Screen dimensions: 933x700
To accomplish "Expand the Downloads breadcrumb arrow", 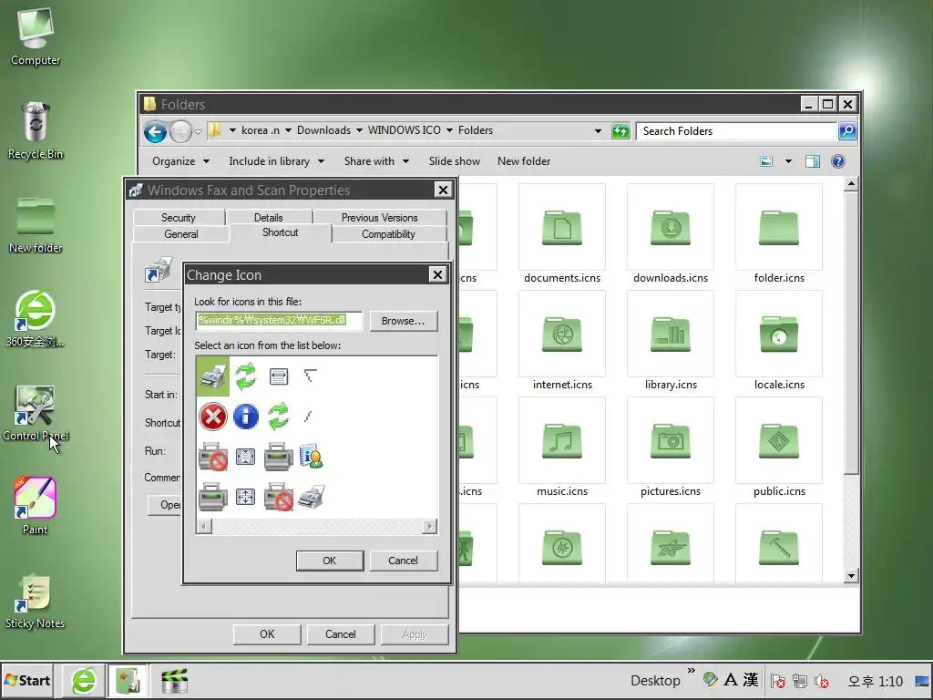I will tap(359, 130).
